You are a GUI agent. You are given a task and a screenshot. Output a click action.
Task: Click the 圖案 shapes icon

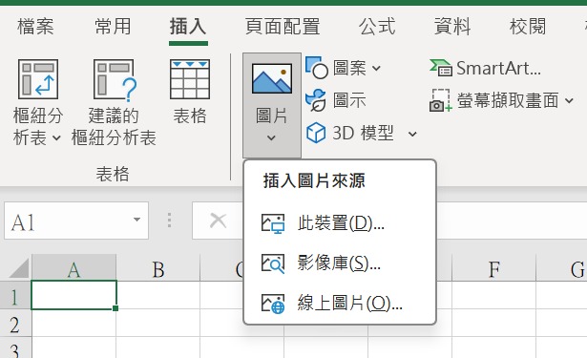coord(316,68)
